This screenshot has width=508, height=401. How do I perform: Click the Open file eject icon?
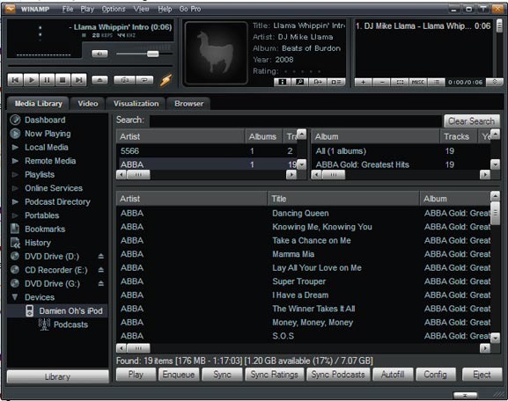[x=99, y=80]
